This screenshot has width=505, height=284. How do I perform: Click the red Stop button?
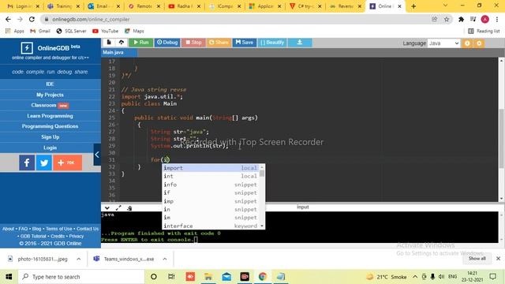193,43
